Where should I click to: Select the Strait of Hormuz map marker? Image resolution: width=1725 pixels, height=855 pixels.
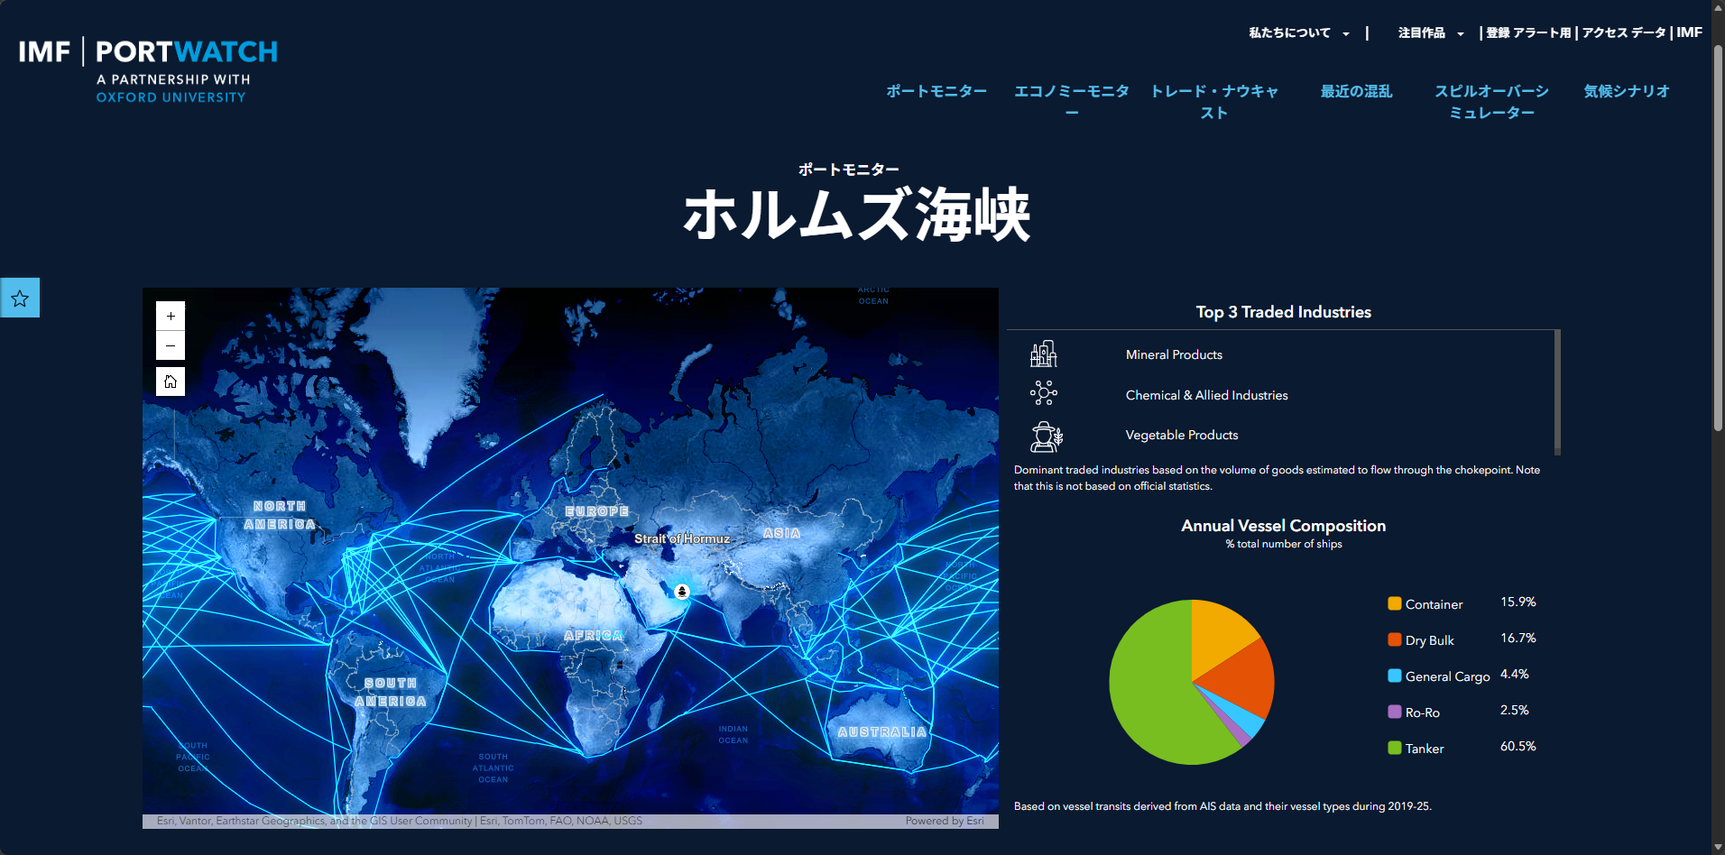(682, 592)
